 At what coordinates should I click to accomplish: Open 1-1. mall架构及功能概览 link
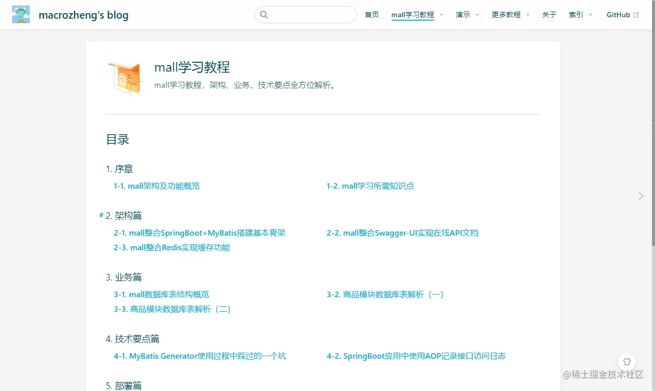[157, 186]
